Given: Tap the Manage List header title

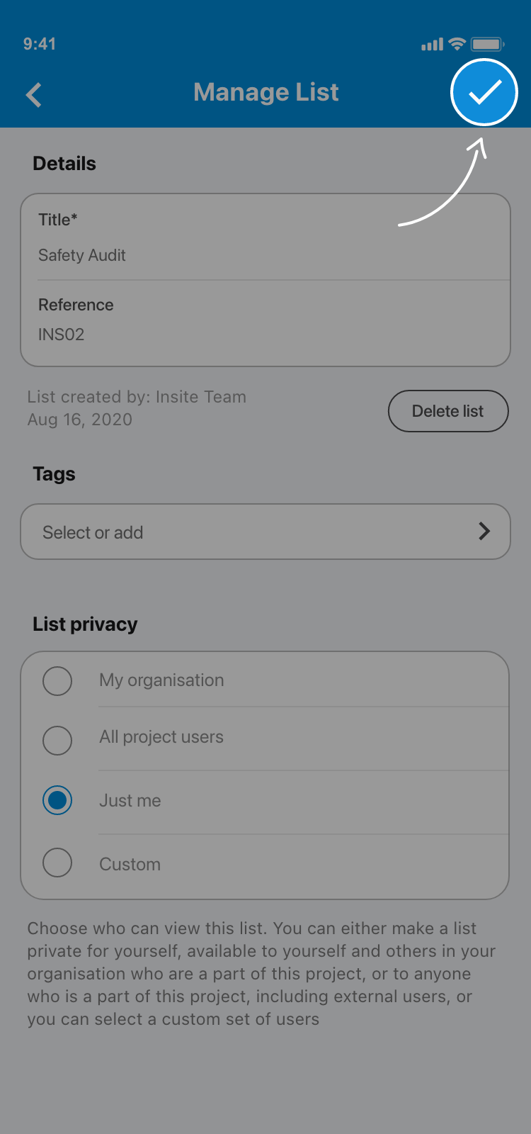Looking at the screenshot, I should (x=266, y=92).
